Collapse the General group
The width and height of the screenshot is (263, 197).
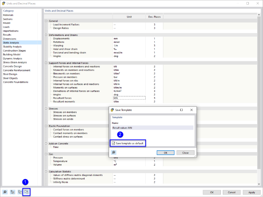[46, 21]
